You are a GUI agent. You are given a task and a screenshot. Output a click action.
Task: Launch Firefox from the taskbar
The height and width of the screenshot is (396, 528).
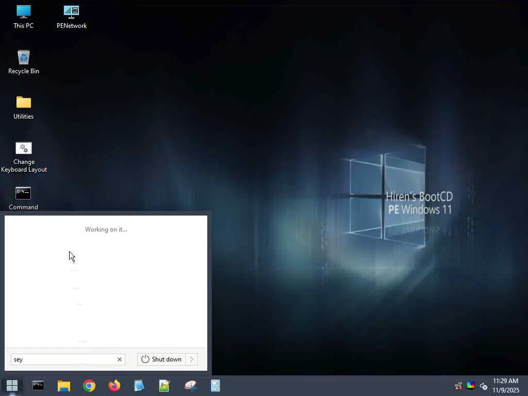pyautogui.click(x=114, y=386)
